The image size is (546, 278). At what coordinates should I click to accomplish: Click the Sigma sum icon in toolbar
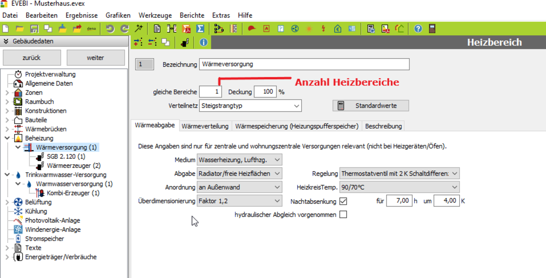point(200,29)
